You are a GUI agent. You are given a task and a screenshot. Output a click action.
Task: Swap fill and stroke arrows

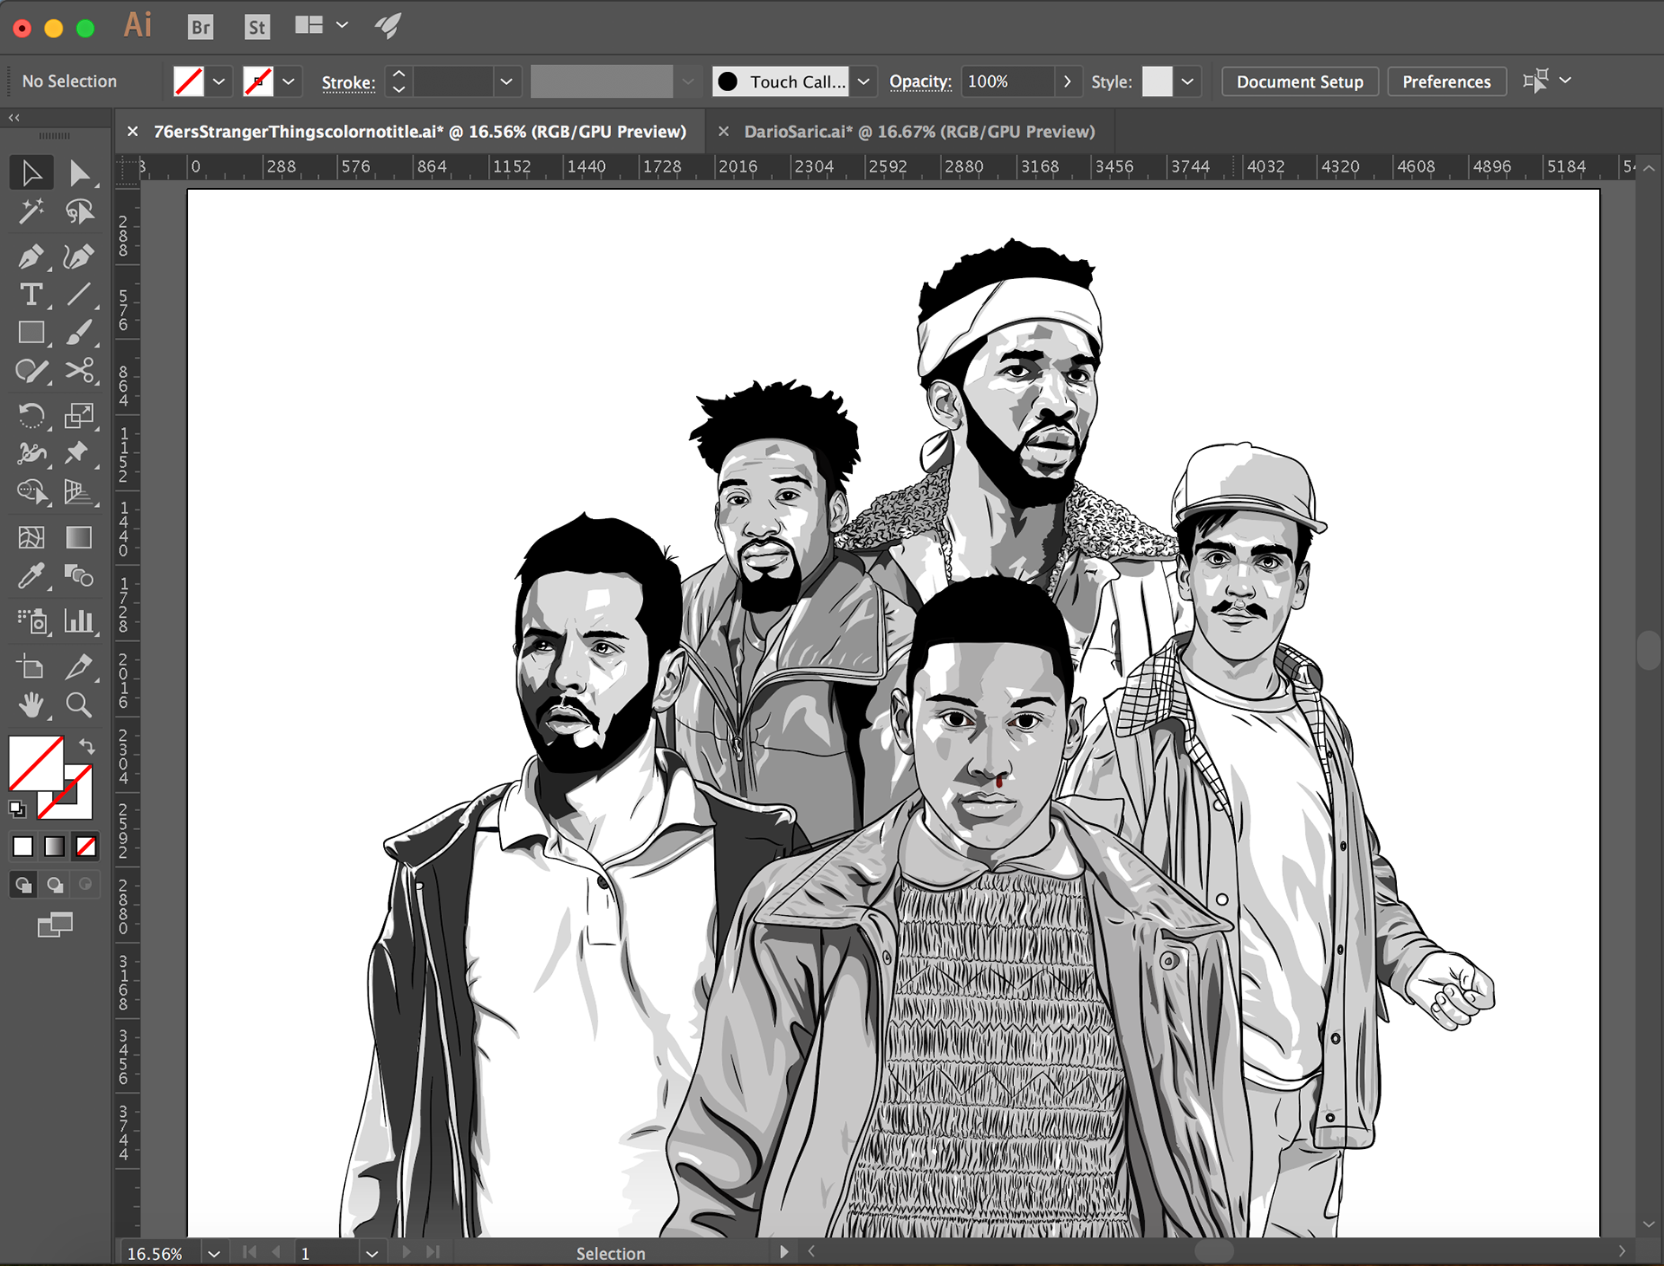pyautogui.click(x=87, y=745)
